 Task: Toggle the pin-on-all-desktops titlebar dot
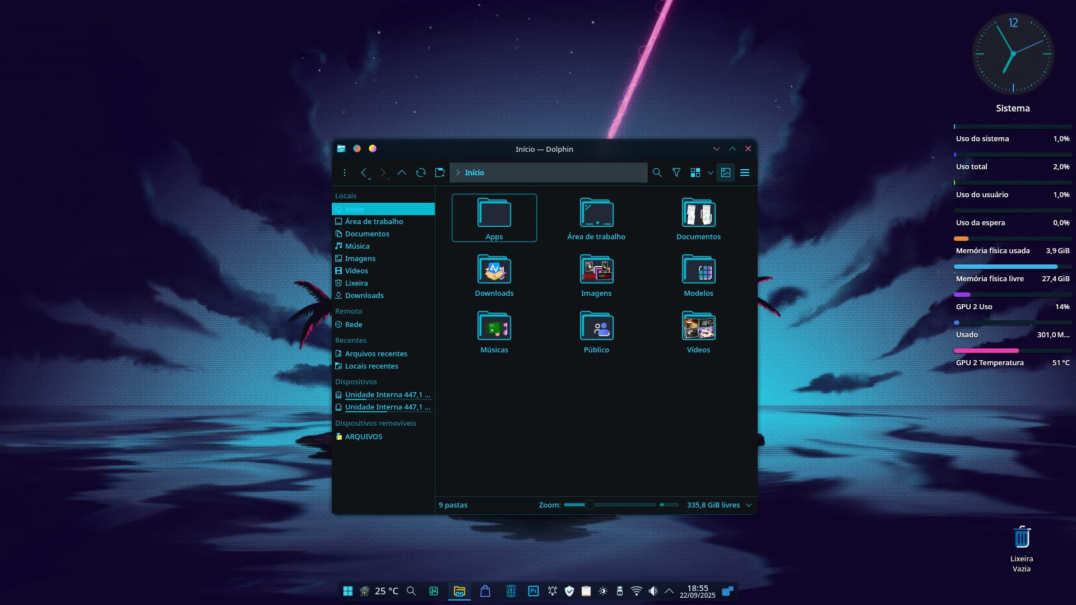point(357,148)
